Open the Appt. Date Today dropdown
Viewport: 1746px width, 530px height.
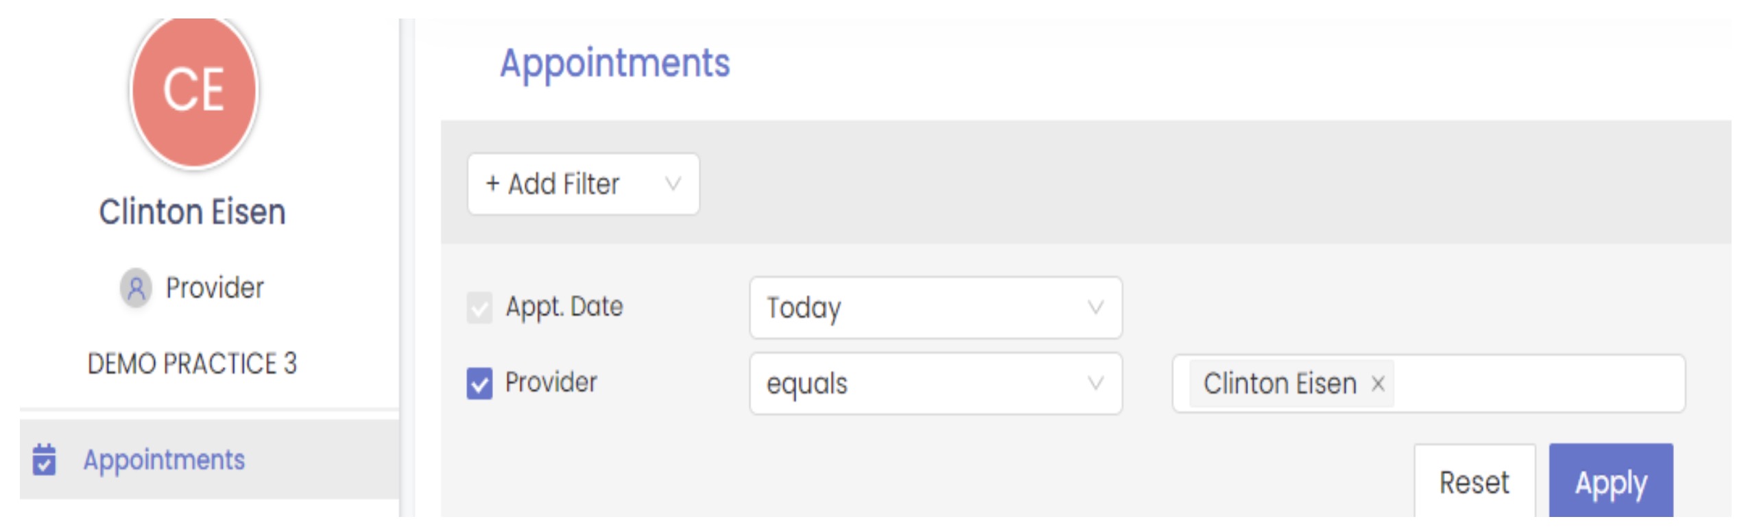[935, 307]
